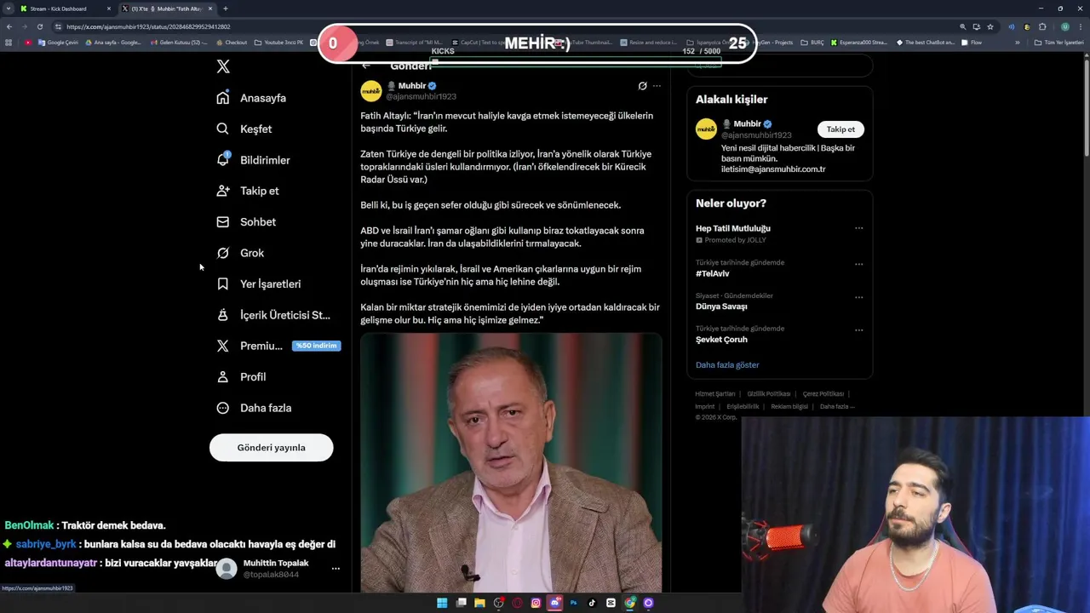Open TikTok from taskbar

click(592, 603)
